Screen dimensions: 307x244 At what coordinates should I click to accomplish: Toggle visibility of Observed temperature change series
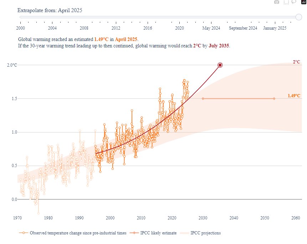[78, 233]
